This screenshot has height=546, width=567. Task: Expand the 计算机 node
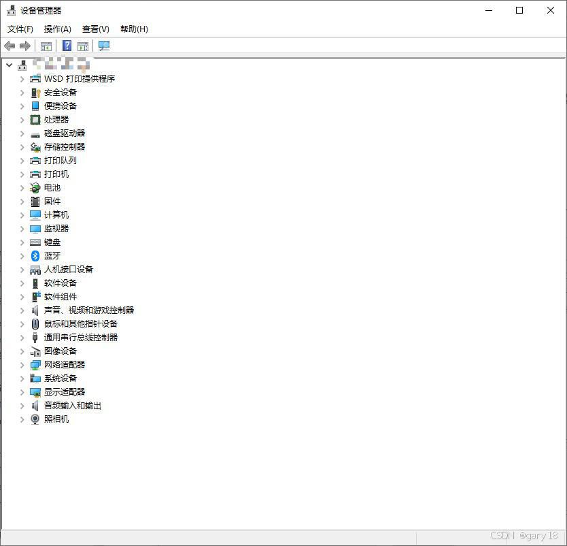(x=22, y=215)
